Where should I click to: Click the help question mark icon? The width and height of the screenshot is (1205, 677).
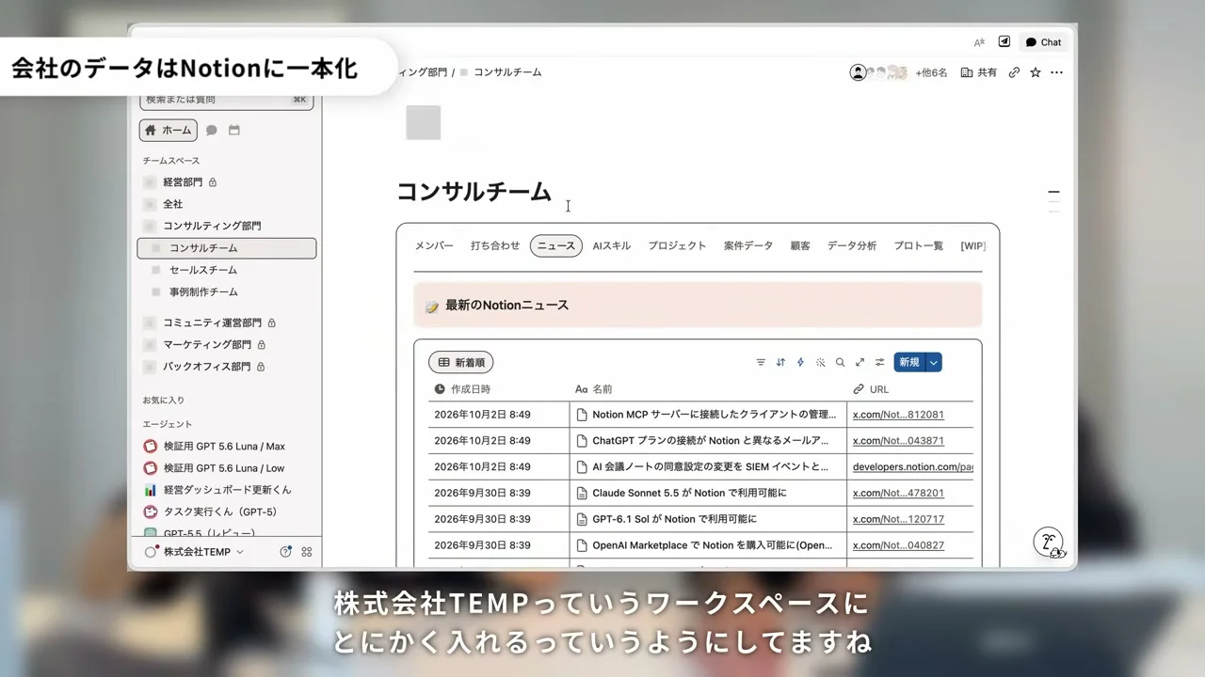pos(285,552)
